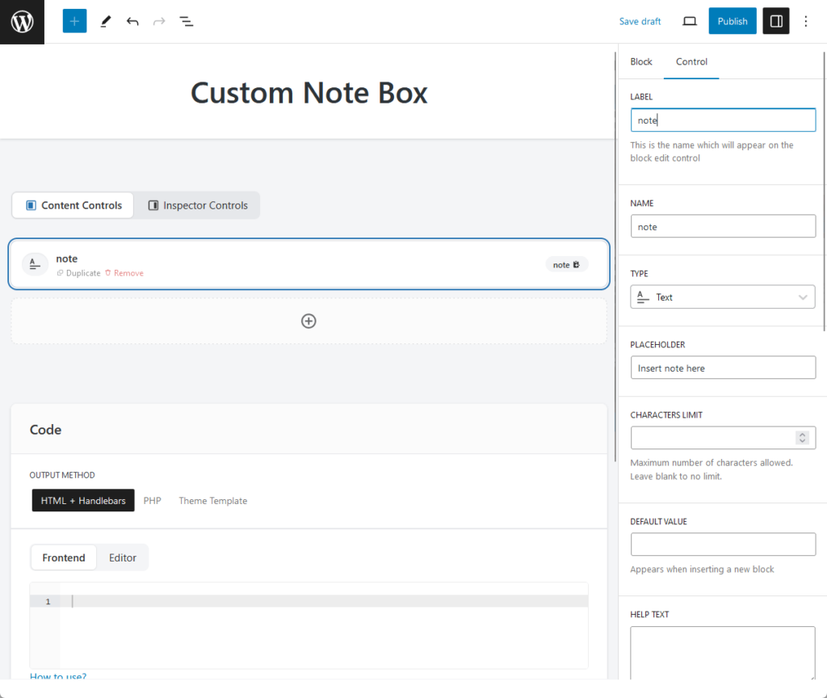Focus the Help Text textarea
This screenshot has height=698, width=827.
point(723,653)
